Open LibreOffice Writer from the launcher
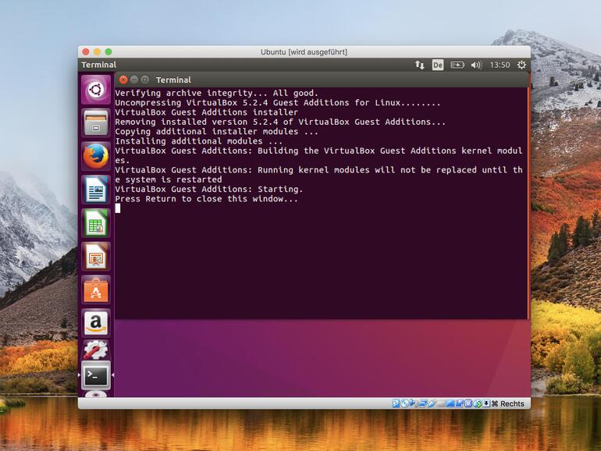This screenshot has height=451, width=601. 96,190
